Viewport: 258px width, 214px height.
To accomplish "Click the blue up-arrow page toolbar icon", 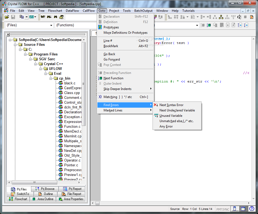I will click(x=240, y=25).
